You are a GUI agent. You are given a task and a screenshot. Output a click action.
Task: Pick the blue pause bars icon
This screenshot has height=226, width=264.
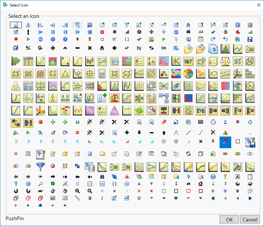[x=53, y=32]
